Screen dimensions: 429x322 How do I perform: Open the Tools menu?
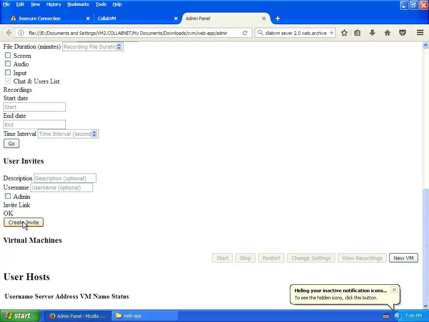tap(101, 4)
